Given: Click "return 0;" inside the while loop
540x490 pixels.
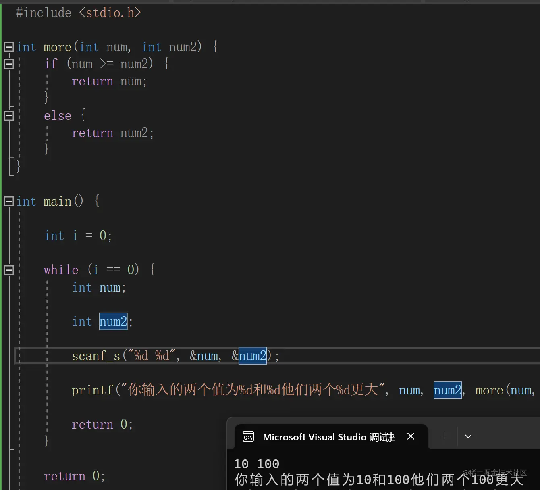Looking at the screenshot, I should point(102,424).
